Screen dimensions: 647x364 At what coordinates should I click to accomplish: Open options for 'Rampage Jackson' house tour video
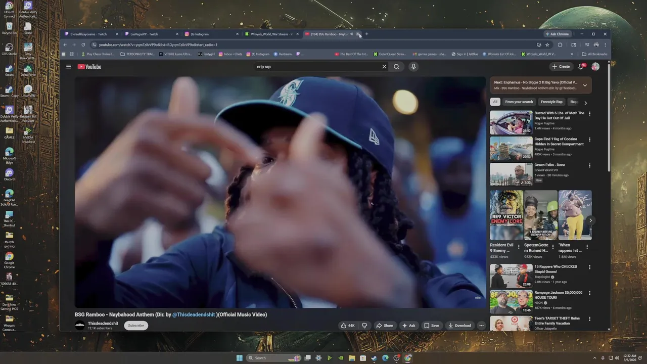click(589, 293)
